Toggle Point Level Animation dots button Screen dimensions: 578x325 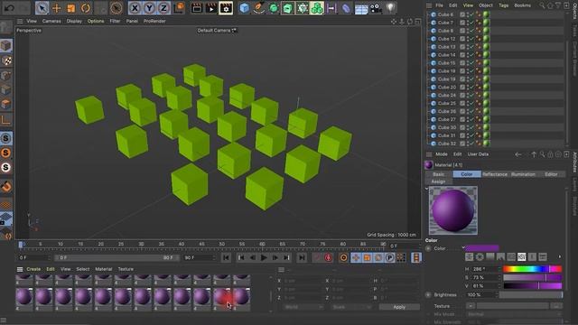point(401,257)
